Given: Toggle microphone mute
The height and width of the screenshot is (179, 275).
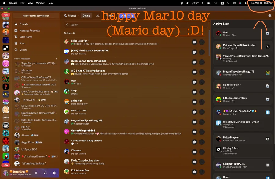Looking at the screenshot, I should click(36, 173).
